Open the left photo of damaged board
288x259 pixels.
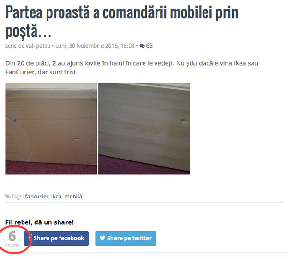coord(51,129)
